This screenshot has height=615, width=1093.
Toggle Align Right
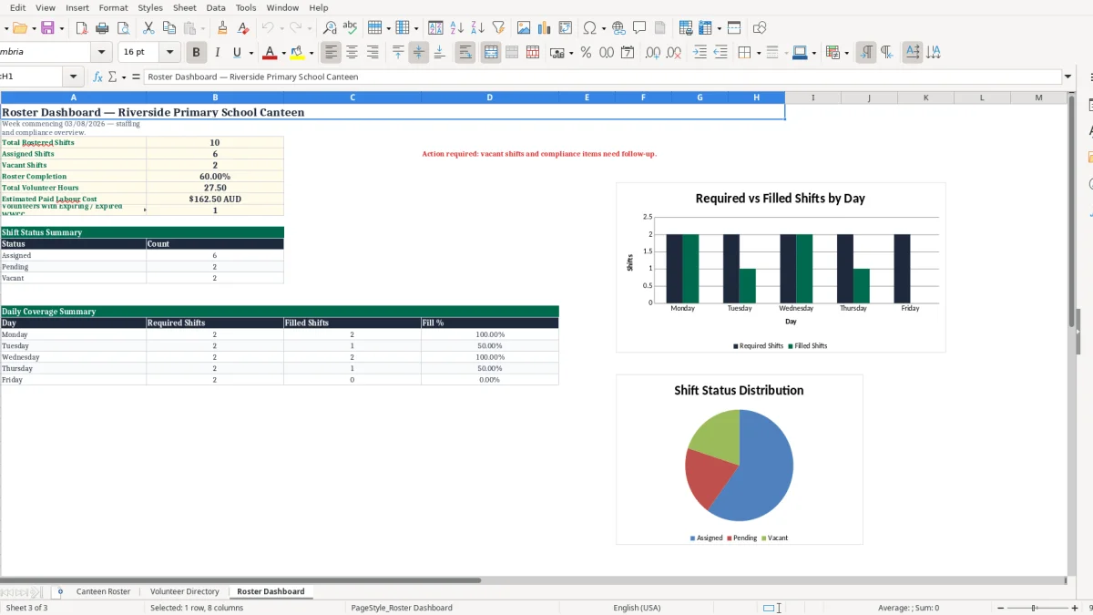tap(373, 53)
